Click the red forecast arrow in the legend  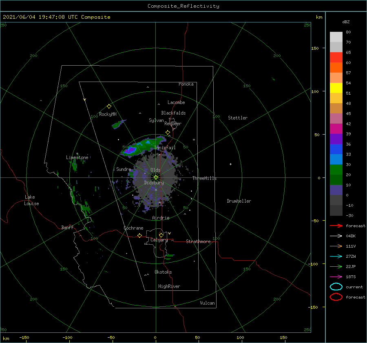(336, 226)
